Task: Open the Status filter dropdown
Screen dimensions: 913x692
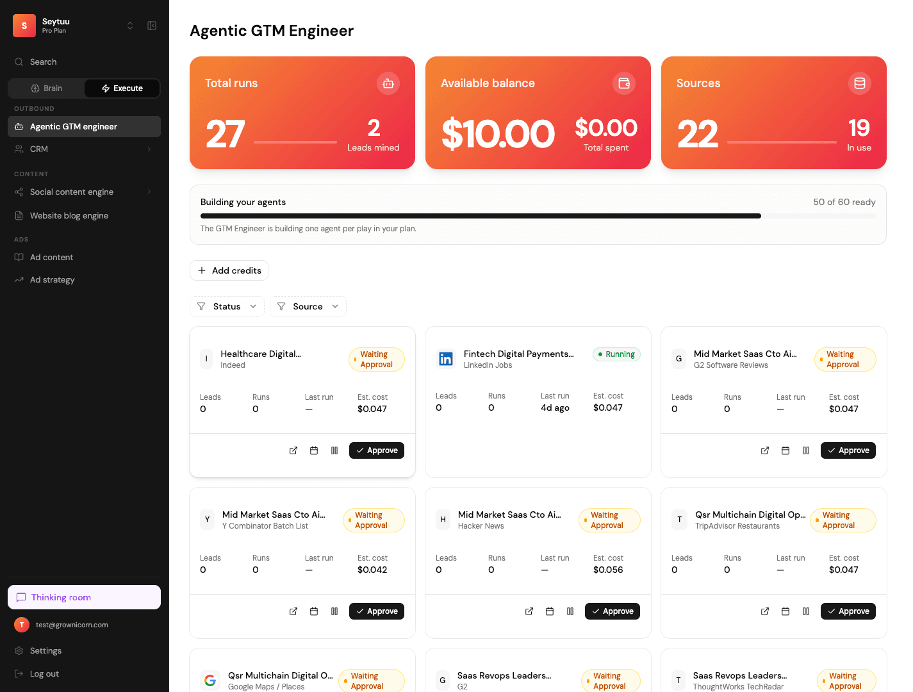Action: tap(227, 306)
